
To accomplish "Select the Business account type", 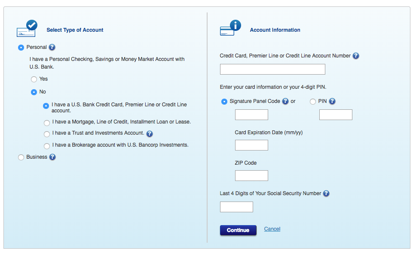I will click(x=21, y=157).
